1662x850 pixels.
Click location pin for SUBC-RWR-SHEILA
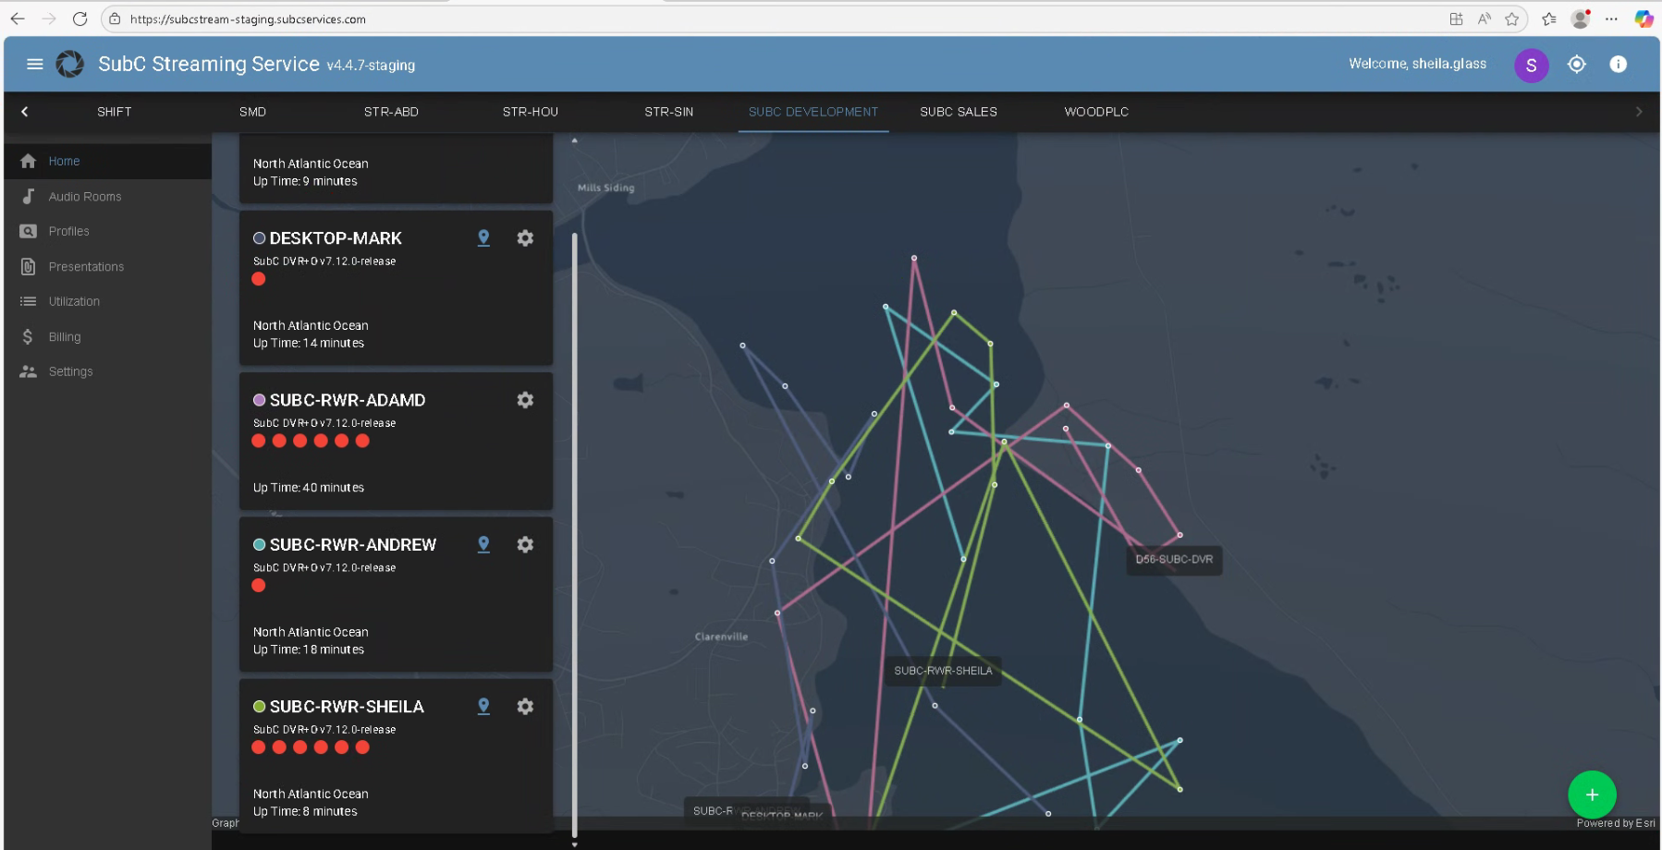483,707
